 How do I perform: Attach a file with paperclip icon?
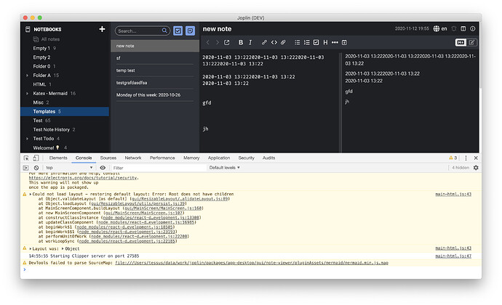point(283,42)
